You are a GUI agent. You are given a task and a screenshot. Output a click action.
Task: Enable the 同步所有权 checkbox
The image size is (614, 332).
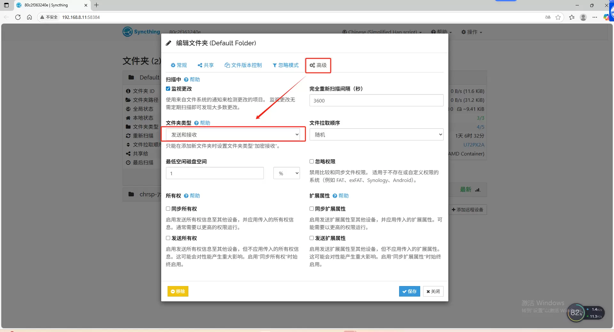(x=168, y=209)
